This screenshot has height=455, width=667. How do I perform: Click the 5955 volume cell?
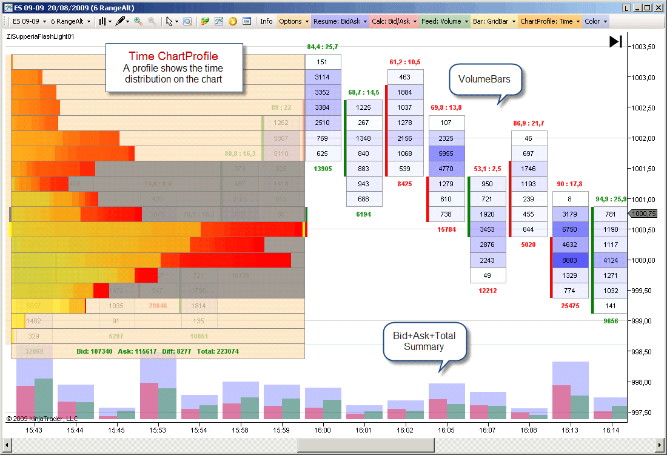(446, 153)
